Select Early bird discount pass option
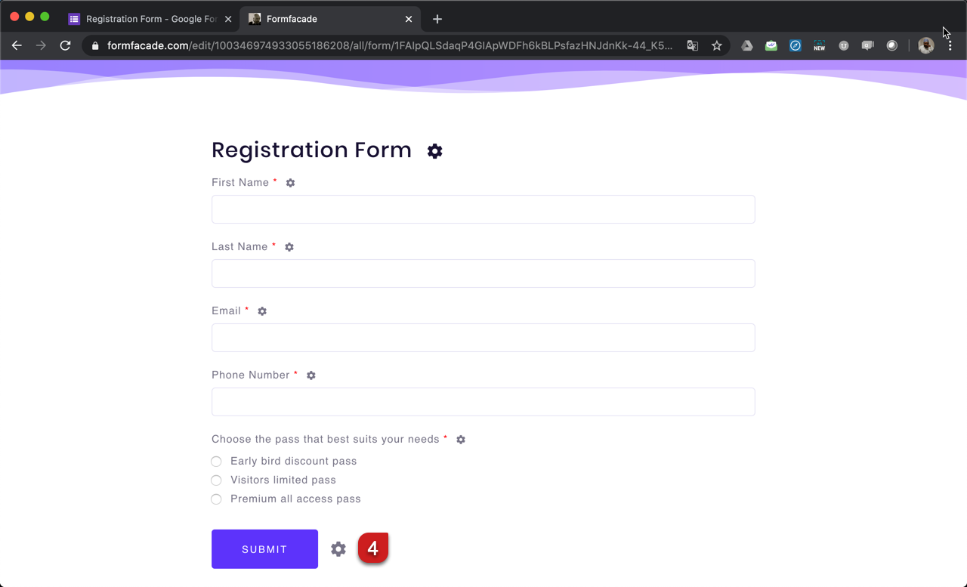The image size is (967, 587). [217, 462]
